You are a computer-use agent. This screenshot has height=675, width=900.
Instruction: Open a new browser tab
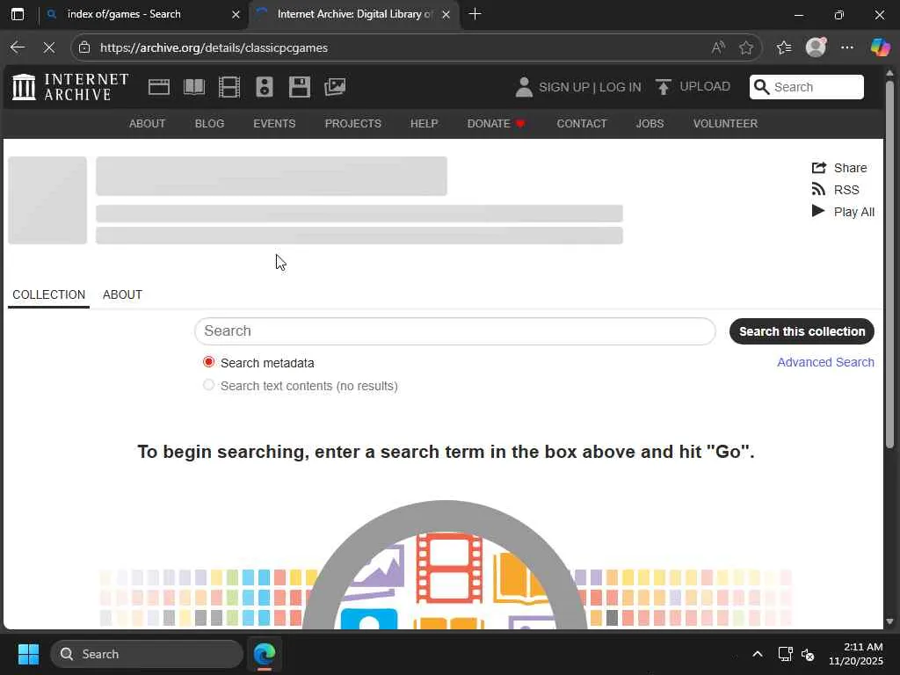[x=475, y=14]
